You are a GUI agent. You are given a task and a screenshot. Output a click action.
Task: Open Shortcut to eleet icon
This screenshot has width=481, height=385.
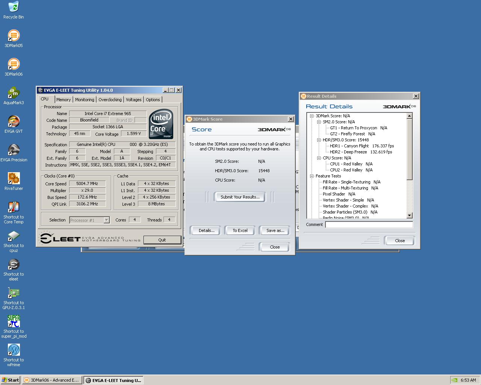point(14,270)
